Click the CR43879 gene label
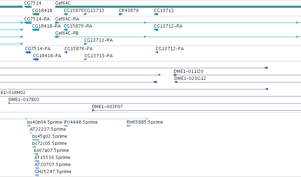Screen dimensions: 301x177 [x=129, y=10]
